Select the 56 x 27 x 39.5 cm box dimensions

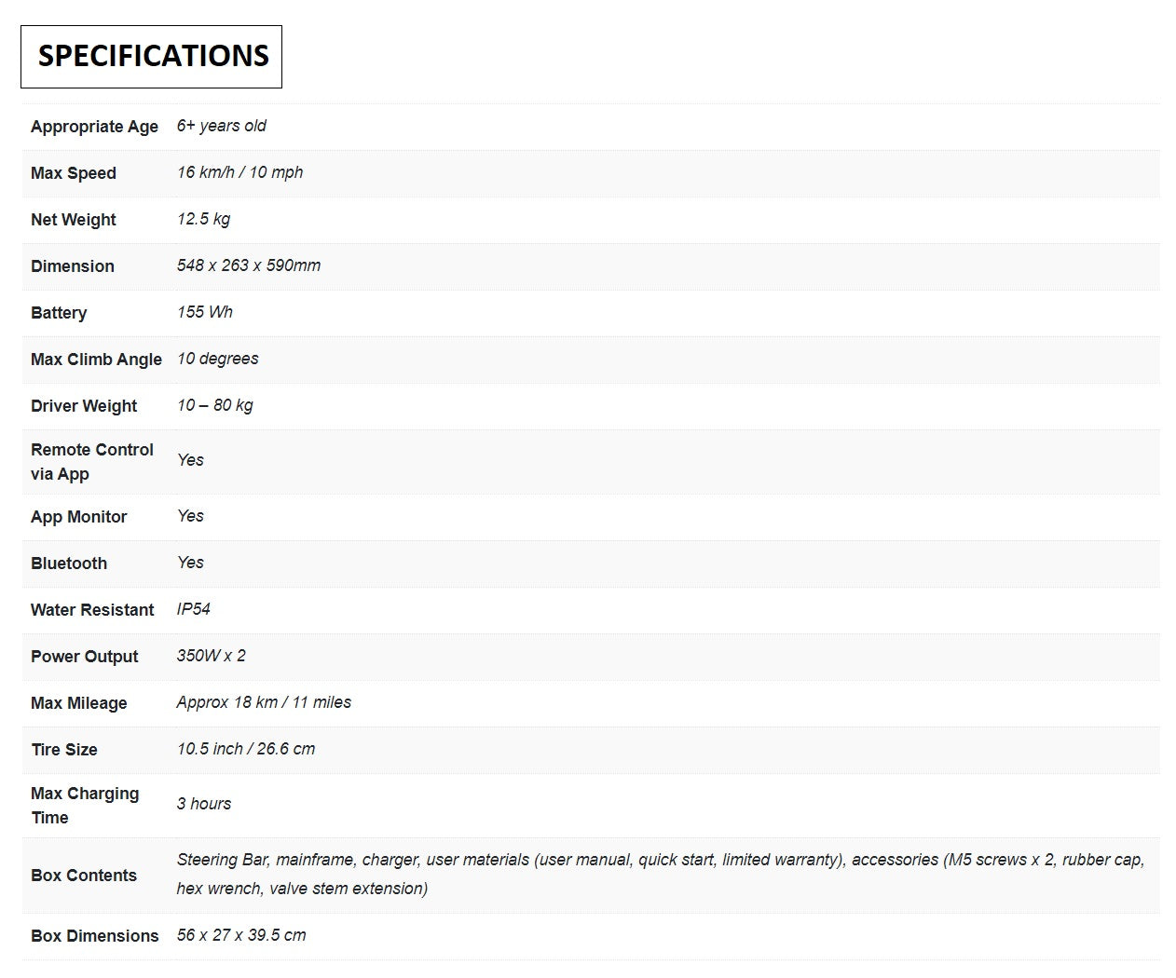241,935
